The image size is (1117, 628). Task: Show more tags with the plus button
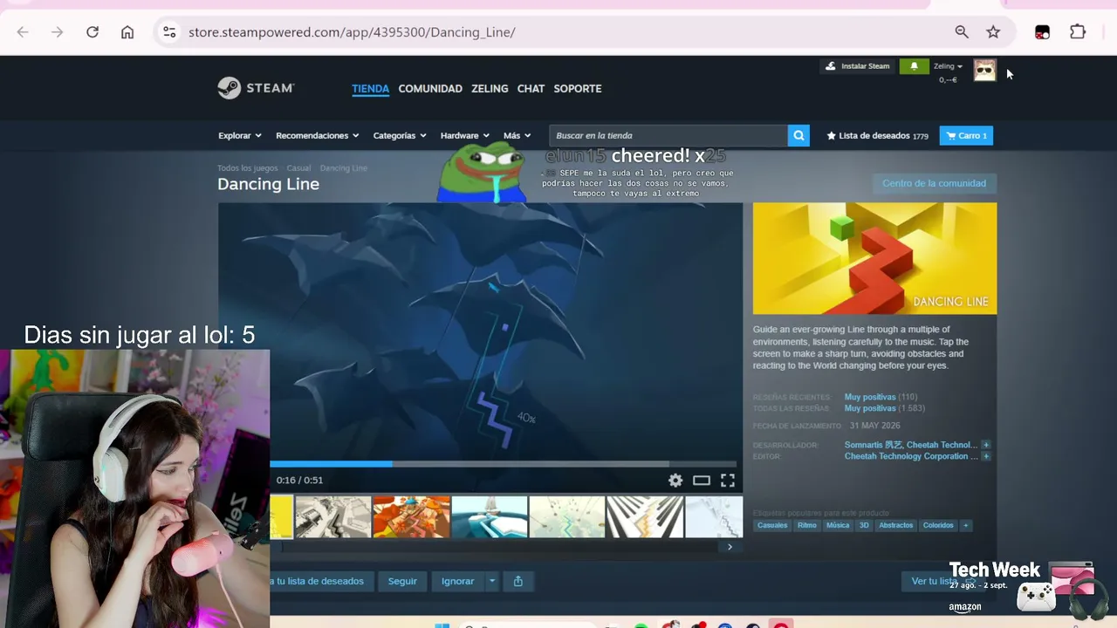[x=965, y=525]
